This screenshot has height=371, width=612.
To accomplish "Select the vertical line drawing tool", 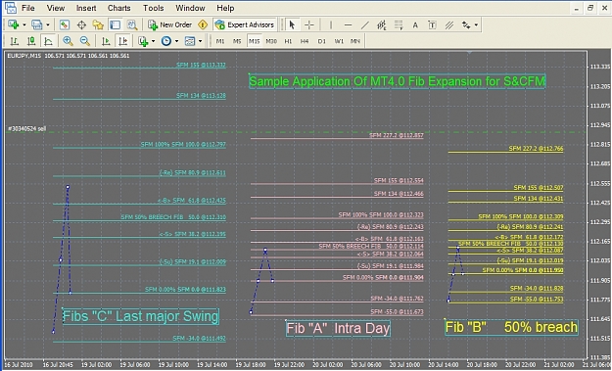I will coord(331,25).
